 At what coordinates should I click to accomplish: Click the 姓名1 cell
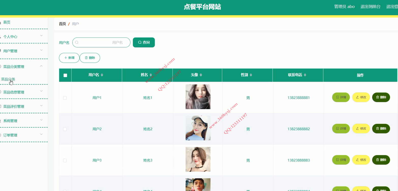point(148,98)
